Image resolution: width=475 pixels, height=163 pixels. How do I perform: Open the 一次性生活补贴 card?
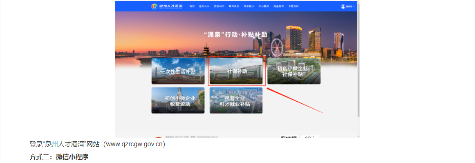[178, 71]
